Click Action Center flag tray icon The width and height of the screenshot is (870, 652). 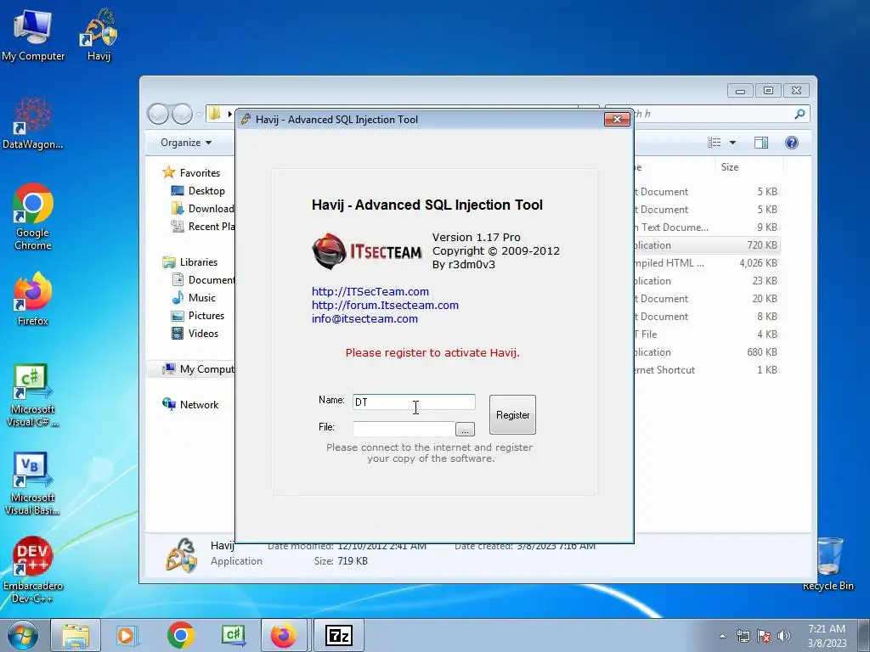point(764,636)
